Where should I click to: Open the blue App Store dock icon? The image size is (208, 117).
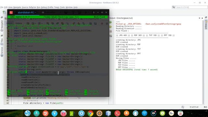point(55,113)
